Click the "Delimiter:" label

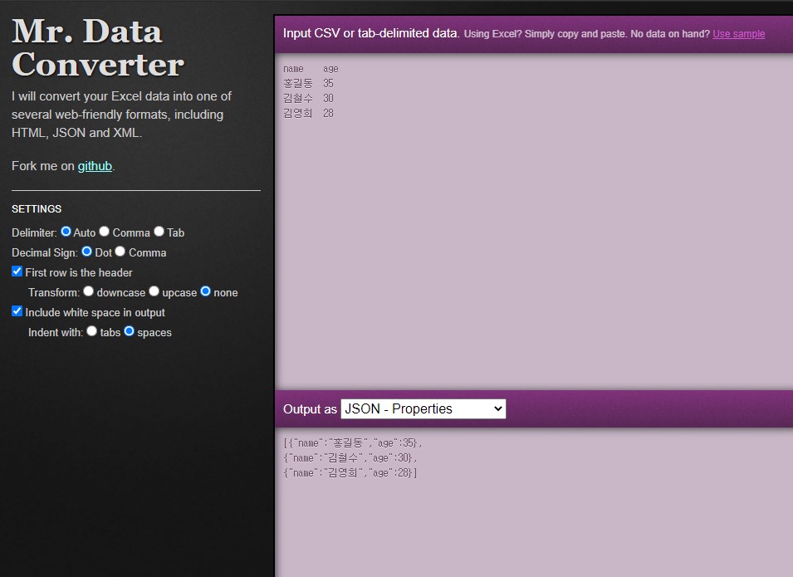34,232
